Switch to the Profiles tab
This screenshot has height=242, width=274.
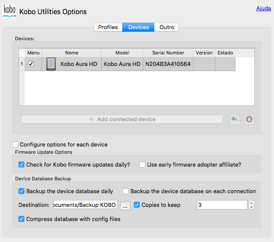click(x=108, y=27)
